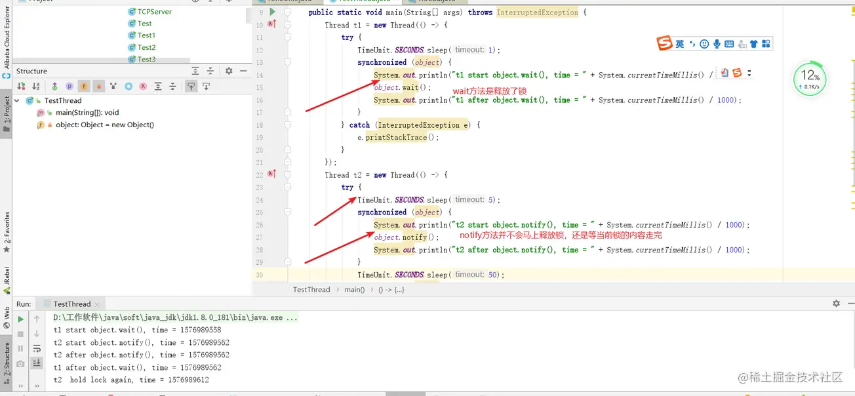The height and width of the screenshot is (396, 855).
Task: Open Sogou emoji panel
Action: coord(704,44)
